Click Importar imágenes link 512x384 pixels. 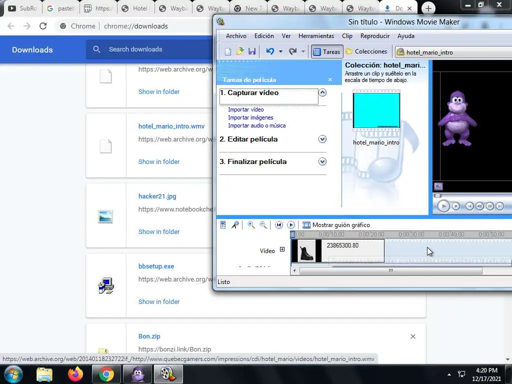tap(250, 117)
